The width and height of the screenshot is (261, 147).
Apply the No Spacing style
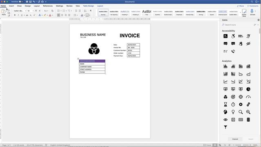tap(114, 13)
